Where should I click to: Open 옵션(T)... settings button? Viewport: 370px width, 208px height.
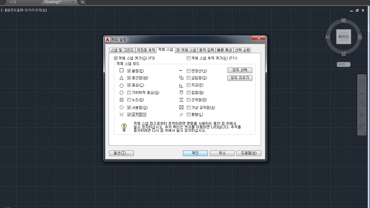click(x=121, y=153)
